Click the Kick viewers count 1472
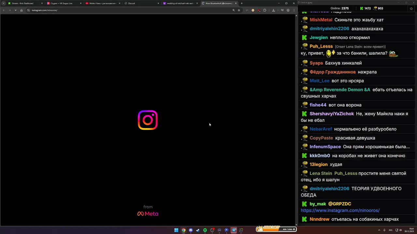Viewport: 417px width, 234px height. (365, 8)
